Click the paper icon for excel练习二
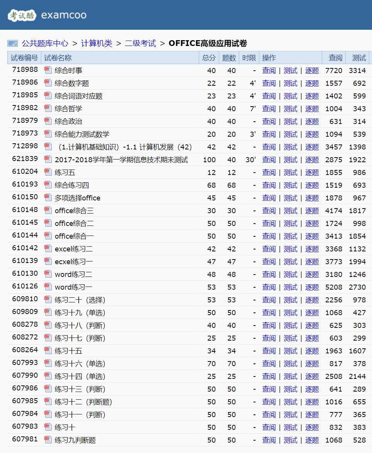Viewport: 372px width, 453px height. pyautogui.click(x=48, y=248)
